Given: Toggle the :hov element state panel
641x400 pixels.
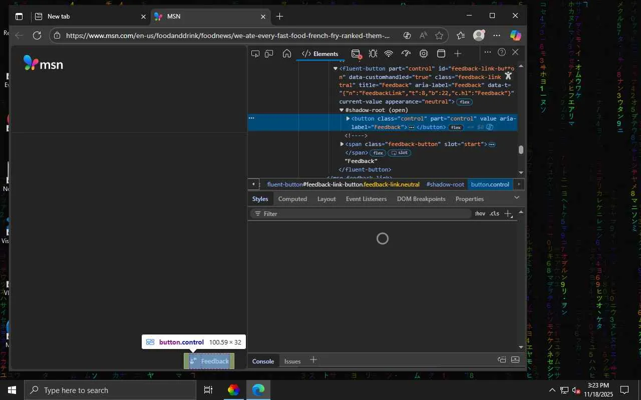Looking at the screenshot, I should (480, 213).
